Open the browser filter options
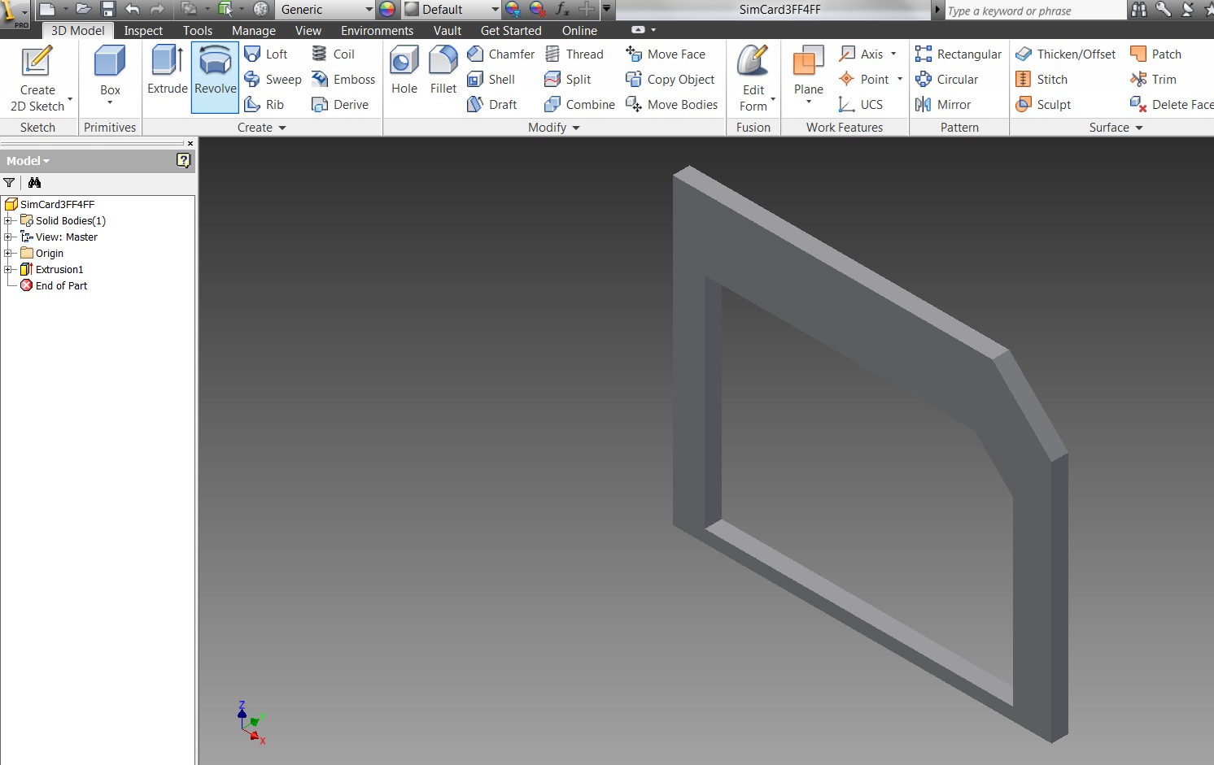This screenshot has height=765, width=1214. click(x=9, y=183)
